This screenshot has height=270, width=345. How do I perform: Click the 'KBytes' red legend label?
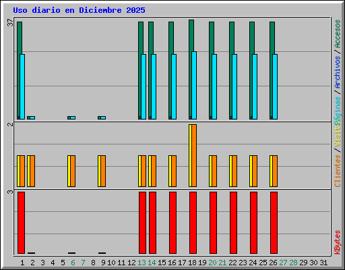pyautogui.click(x=338, y=242)
